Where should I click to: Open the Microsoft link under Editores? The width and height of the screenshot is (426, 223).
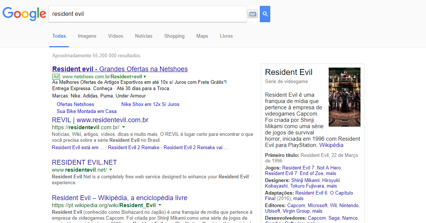point(318,205)
